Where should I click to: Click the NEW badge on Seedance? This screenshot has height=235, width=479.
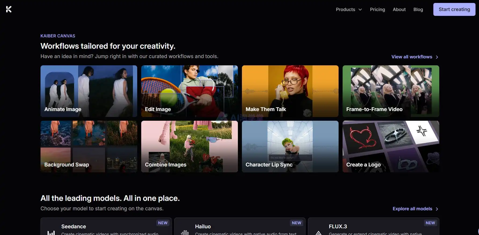pos(163,223)
